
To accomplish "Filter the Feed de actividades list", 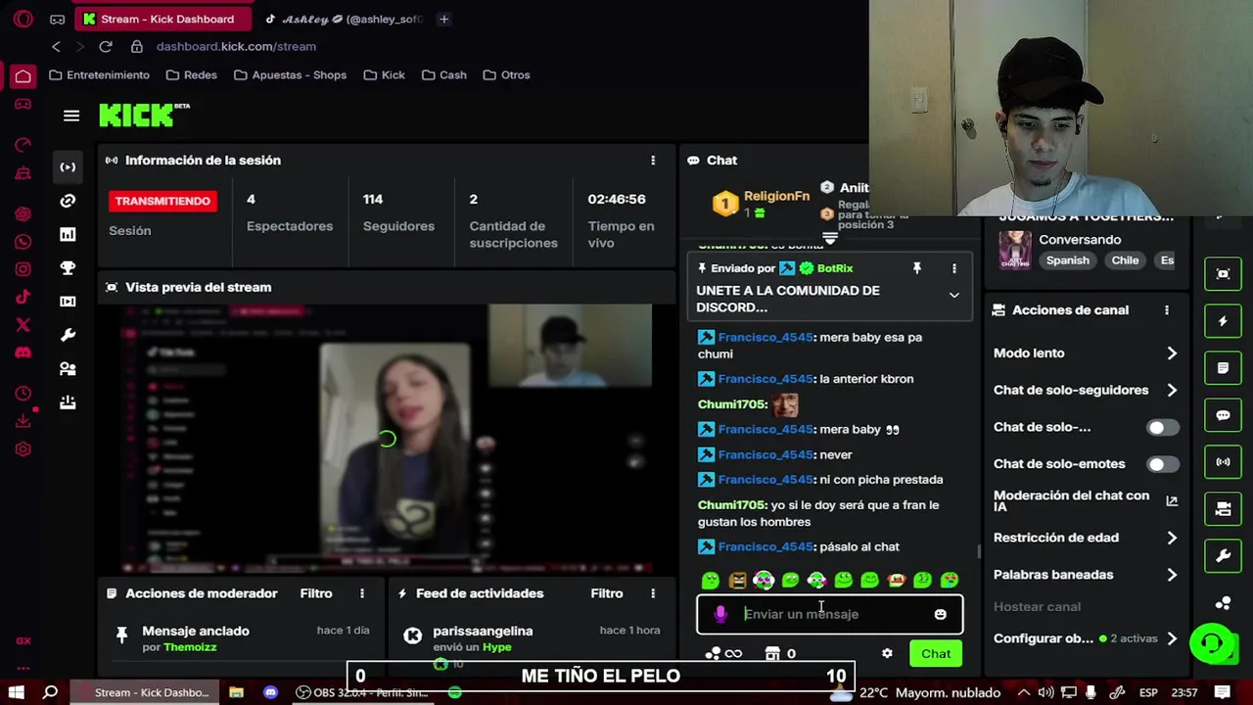I will 607,593.
